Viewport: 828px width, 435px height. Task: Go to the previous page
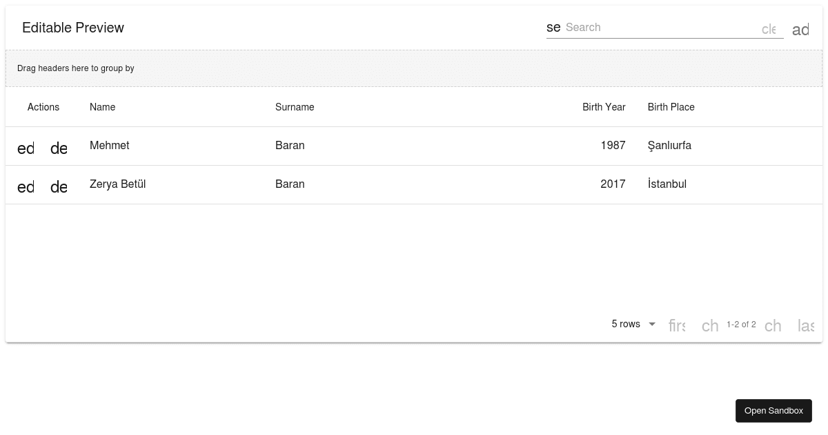710,325
